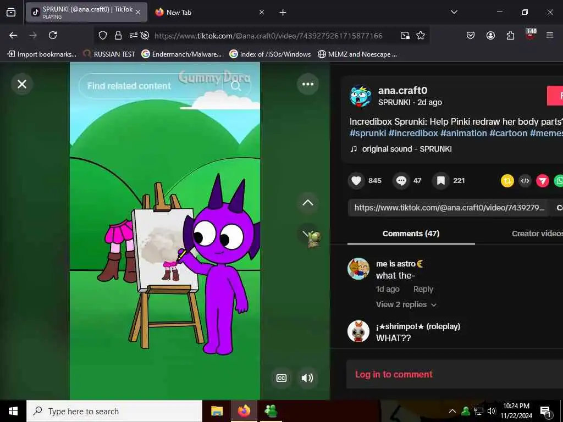This screenshot has width=563, height=422.
Task: Reload the current page
Action: [x=53, y=35]
